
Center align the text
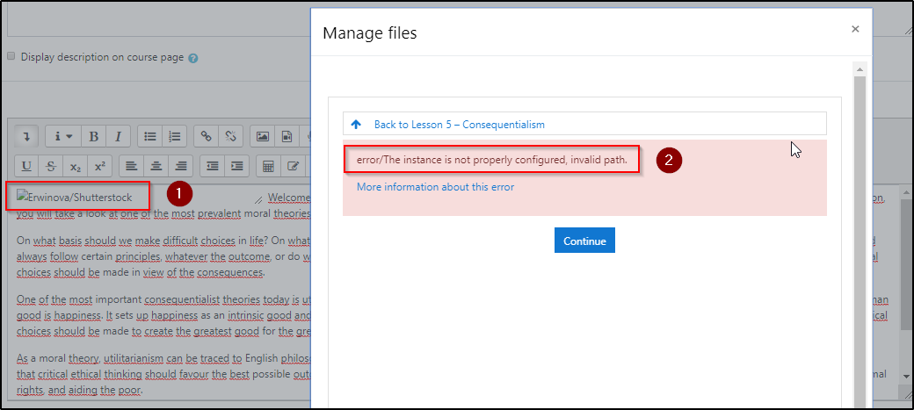point(156,165)
